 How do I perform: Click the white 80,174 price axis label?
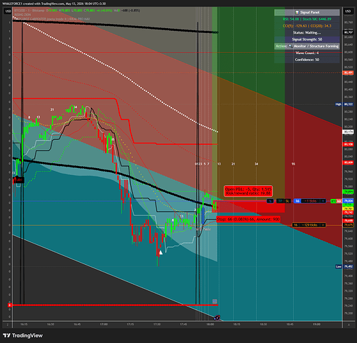[348, 132]
